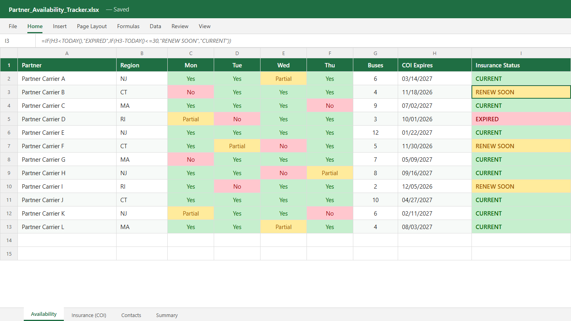
Task: Click Carrier F's Tue Partial cell
Action: pyautogui.click(x=237, y=146)
